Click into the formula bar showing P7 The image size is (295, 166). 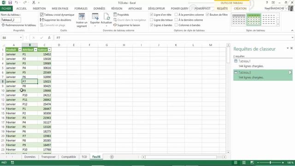tap(172, 38)
